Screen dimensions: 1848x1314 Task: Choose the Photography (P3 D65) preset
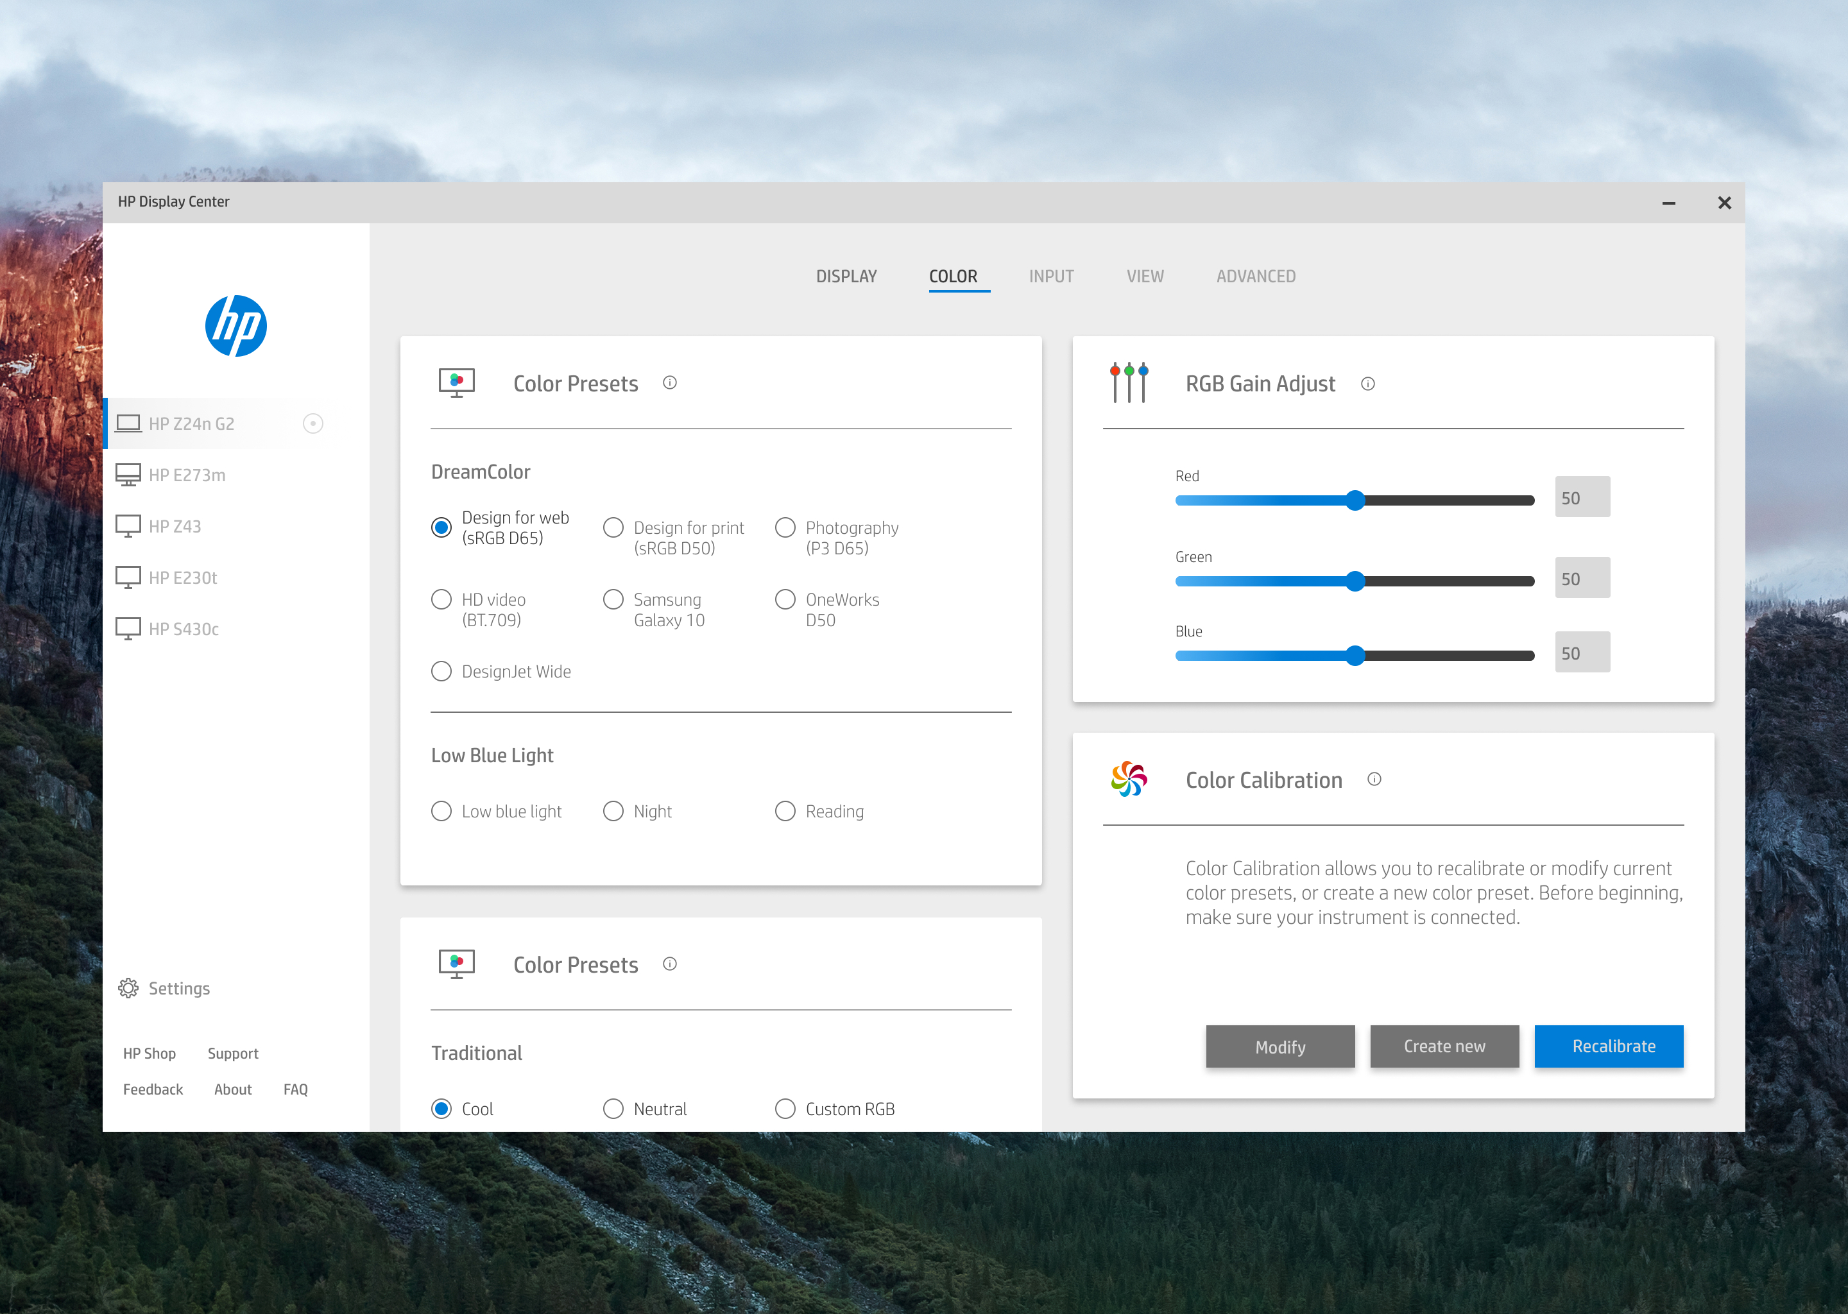tap(785, 527)
